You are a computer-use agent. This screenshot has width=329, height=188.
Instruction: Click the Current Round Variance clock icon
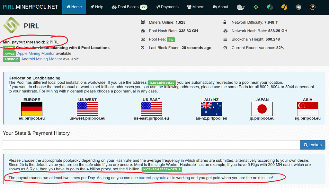(225, 47)
